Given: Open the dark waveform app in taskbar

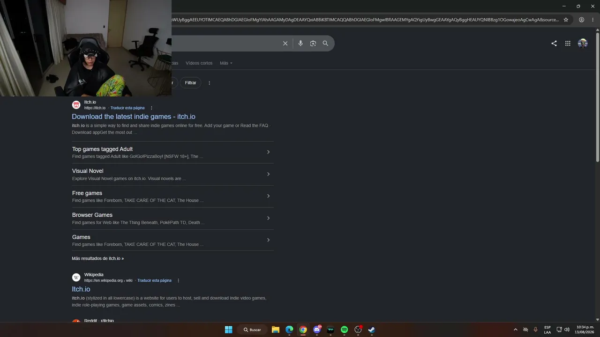Looking at the screenshot, I should tap(330, 330).
